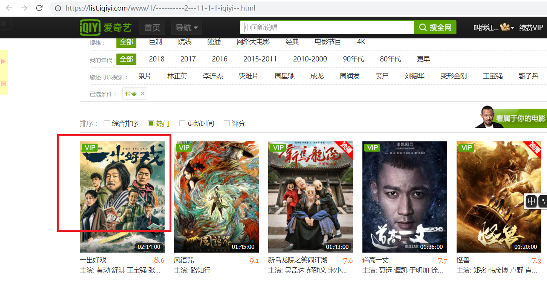Open the 叫我红... user account dropdown
Viewport: 547px width, 282px height.
pos(494,28)
